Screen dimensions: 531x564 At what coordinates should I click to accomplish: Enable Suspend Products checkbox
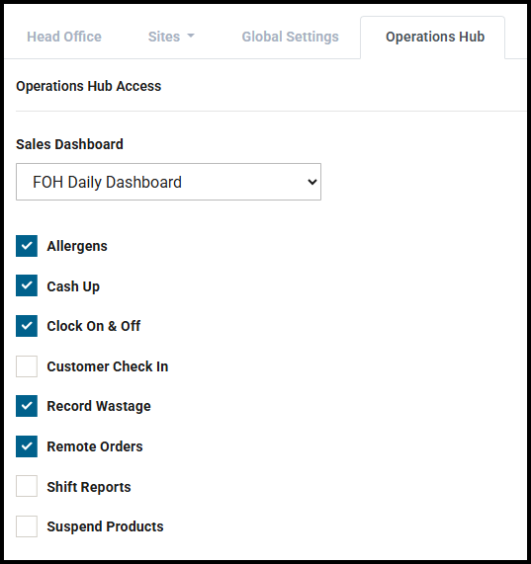click(27, 526)
